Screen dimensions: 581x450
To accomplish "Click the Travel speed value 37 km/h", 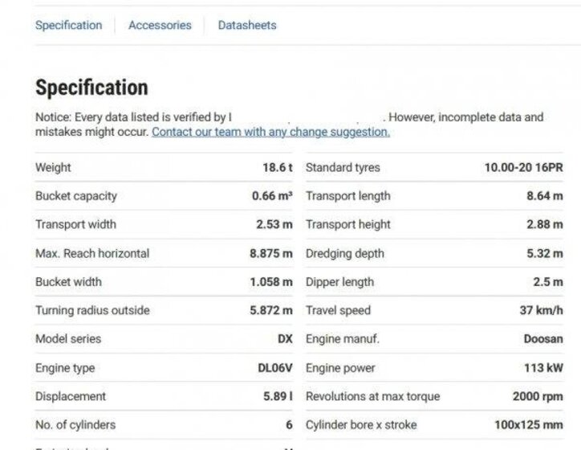I will point(541,310).
